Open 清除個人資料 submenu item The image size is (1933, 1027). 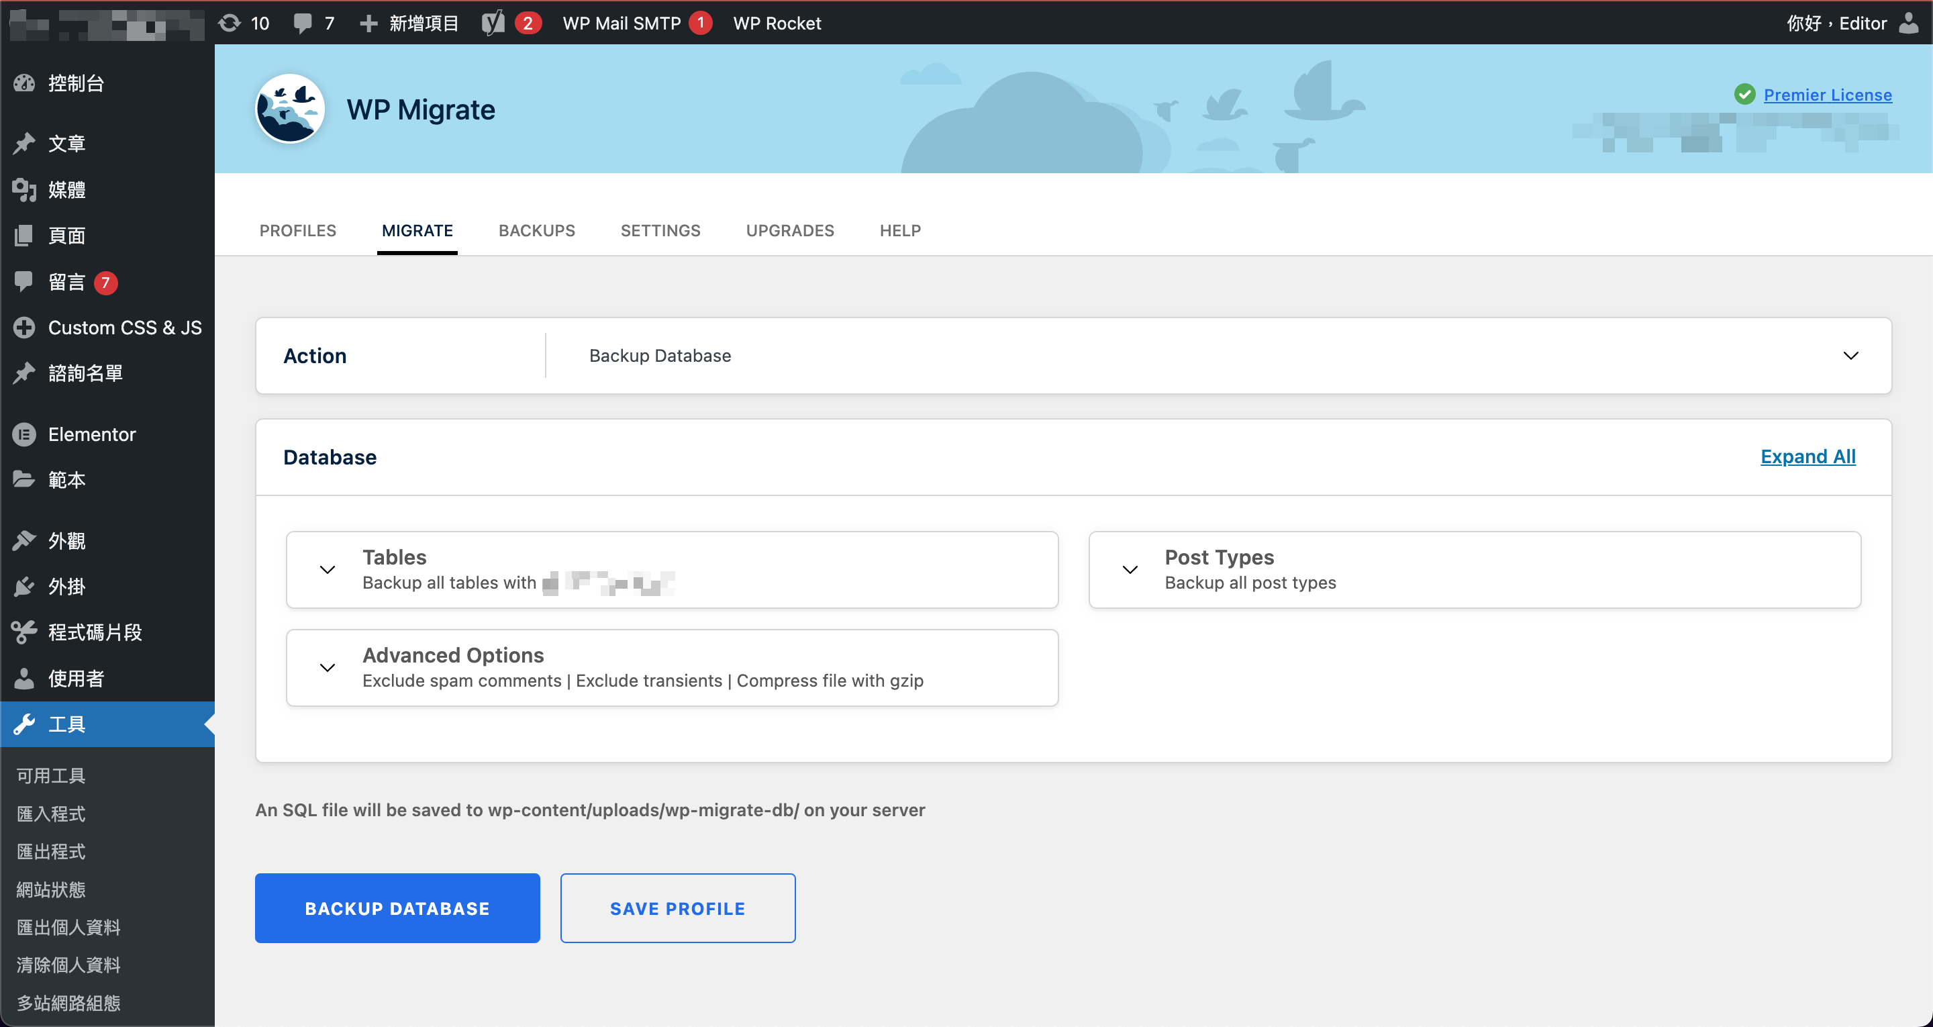tap(68, 965)
